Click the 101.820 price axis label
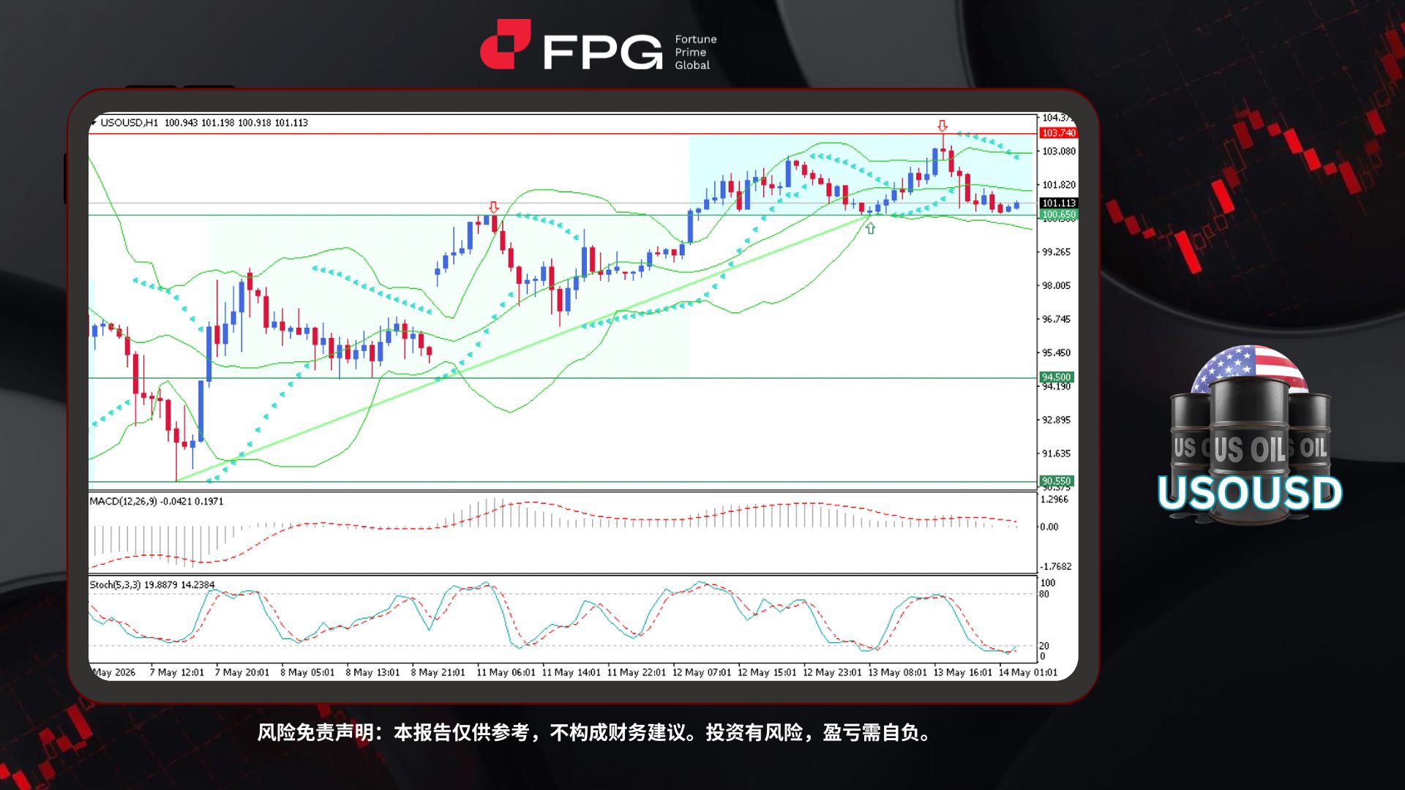Screen dimensions: 1405x790 coord(1059,185)
